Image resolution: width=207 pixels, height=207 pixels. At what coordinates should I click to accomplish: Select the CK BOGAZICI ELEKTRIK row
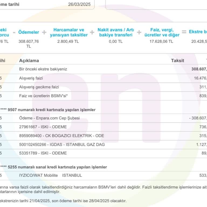103,136
